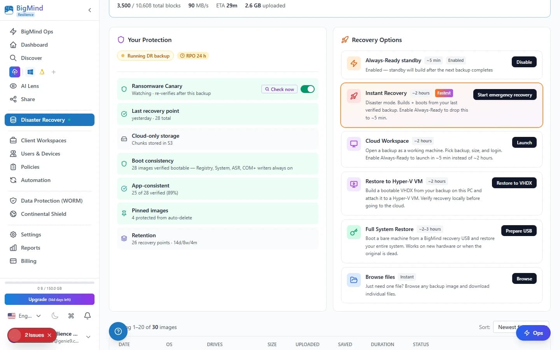560x350 pixels.
Task: Select the App-consistent row
Action: [218, 189]
